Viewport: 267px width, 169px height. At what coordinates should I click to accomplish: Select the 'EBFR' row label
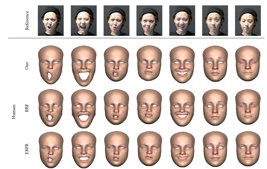(x=27, y=149)
